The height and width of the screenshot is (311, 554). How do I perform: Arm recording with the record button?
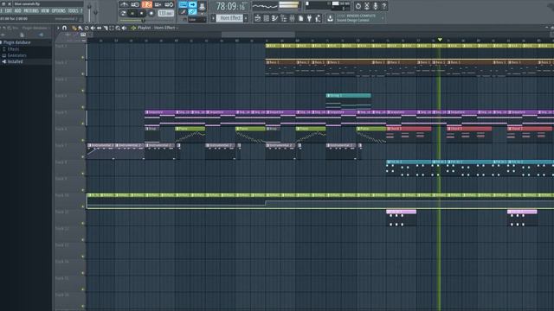[x=151, y=13]
